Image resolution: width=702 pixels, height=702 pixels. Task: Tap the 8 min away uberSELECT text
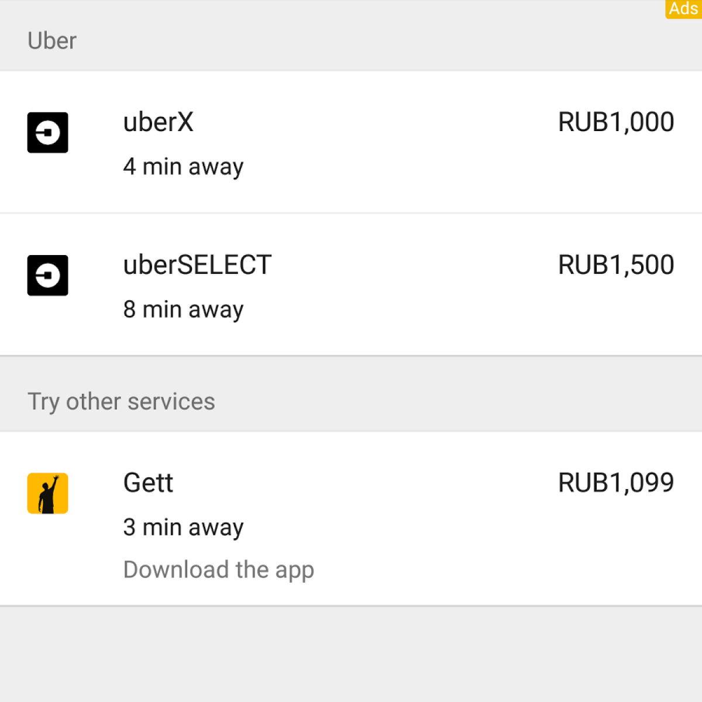click(x=183, y=309)
